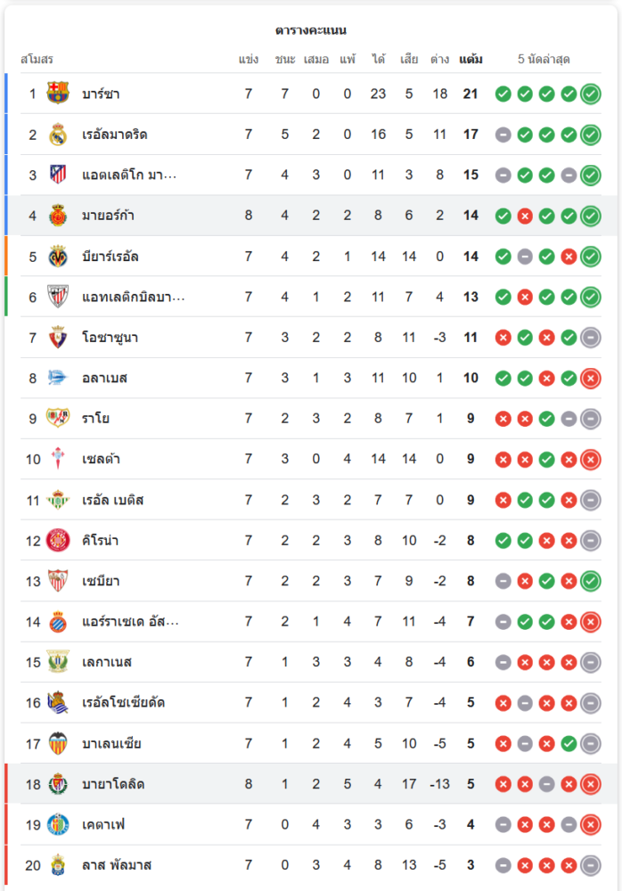Click the Real Madrid crest icon
Image resolution: width=622 pixels, height=891 pixels.
[58, 135]
